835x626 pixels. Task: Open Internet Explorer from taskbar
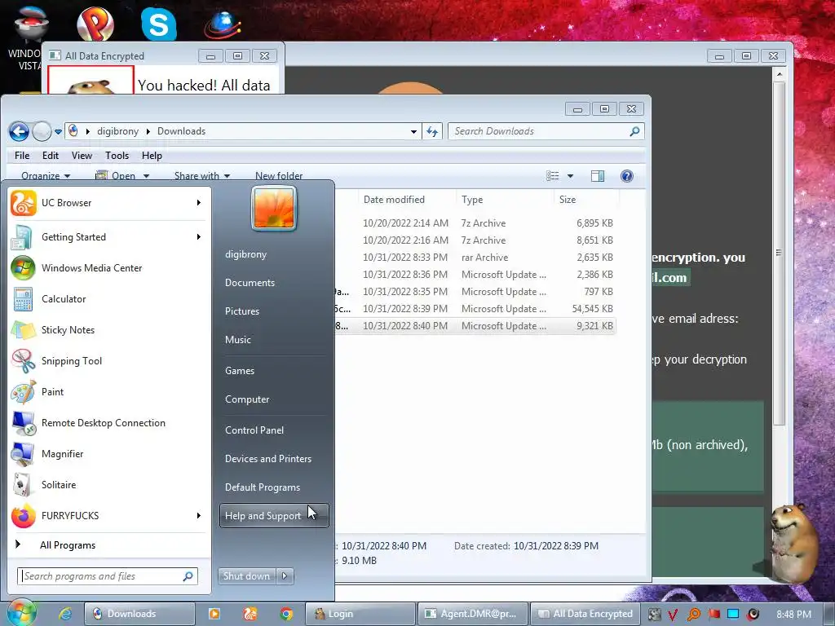pos(65,614)
